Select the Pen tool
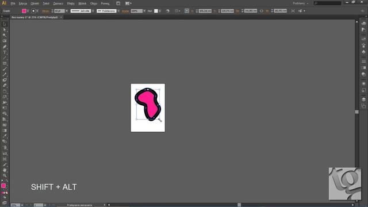 tap(5, 47)
